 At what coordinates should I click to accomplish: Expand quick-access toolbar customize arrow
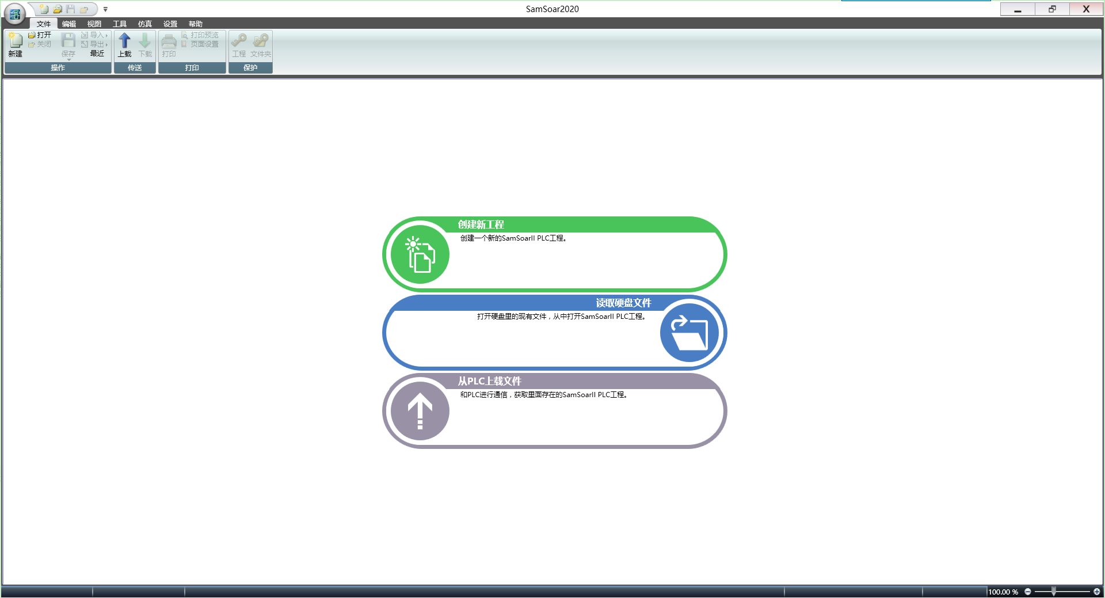click(x=105, y=9)
